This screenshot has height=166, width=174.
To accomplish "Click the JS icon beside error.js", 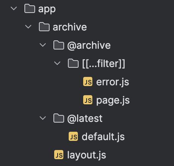I will [88, 81].
